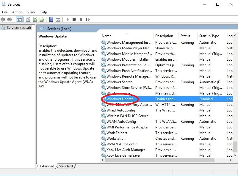Click 'Maintains d...' description cell
Screen dimensions: 238x176
click(166, 93)
